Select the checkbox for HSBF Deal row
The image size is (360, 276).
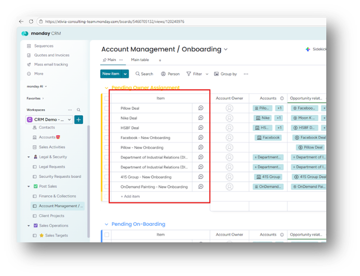point(107,128)
